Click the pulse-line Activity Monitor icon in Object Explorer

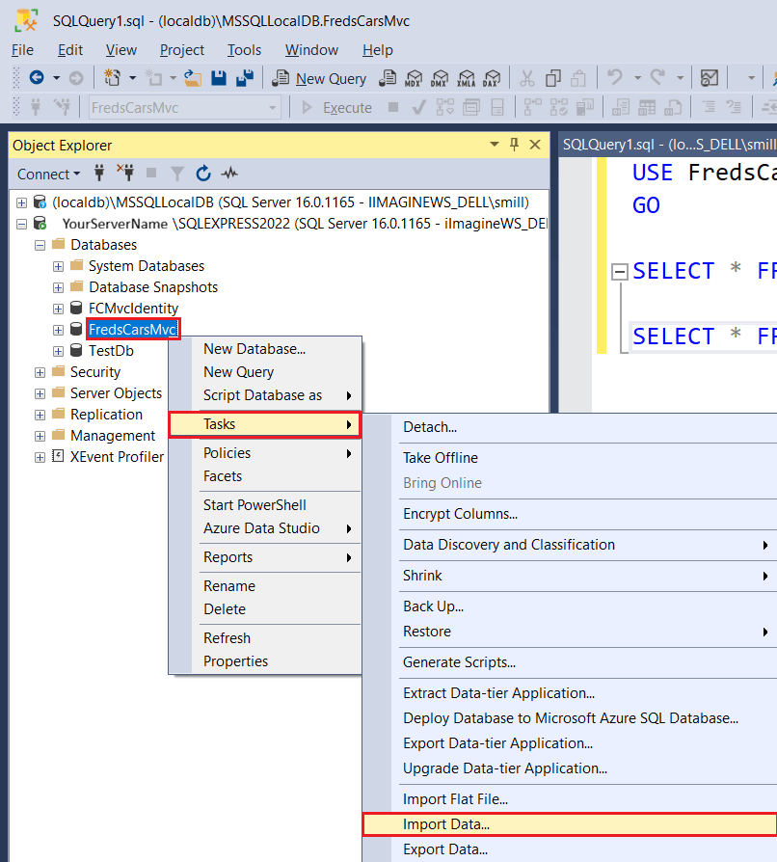click(x=229, y=174)
